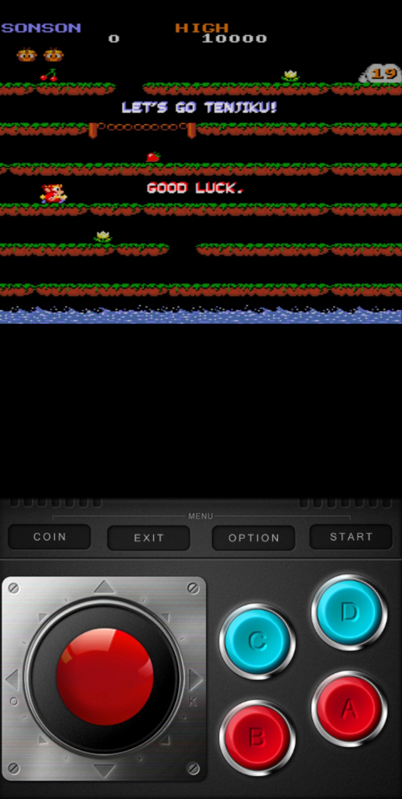Tap the flower item on lower platform
This screenshot has height=799, width=402.
pyautogui.click(x=103, y=236)
